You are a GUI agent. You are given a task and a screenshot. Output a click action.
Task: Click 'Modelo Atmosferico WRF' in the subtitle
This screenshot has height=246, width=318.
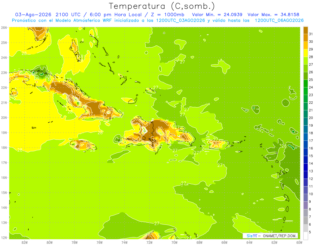pyautogui.click(x=84, y=20)
